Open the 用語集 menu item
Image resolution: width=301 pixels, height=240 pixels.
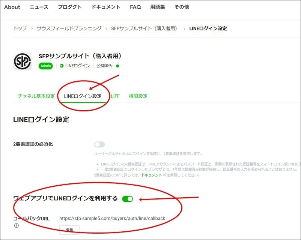pyautogui.click(x=157, y=7)
